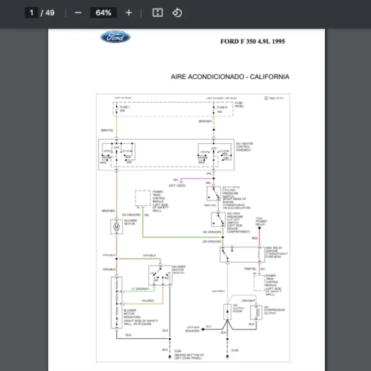
Task: Click the G108 ground point label
Action: coord(234,350)
